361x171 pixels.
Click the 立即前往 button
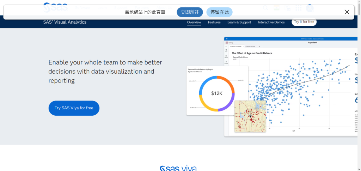click(x=190, y=12)
